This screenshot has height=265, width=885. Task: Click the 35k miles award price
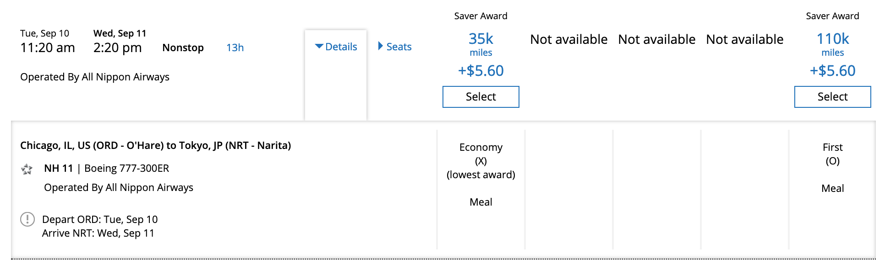481,44
